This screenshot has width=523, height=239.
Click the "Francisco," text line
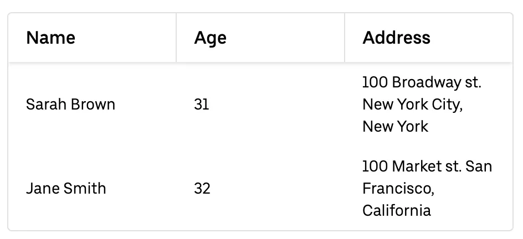398,189
